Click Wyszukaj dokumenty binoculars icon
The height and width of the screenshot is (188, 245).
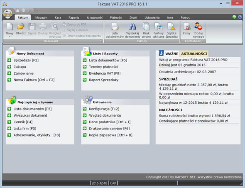(132, 27)
